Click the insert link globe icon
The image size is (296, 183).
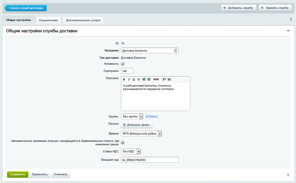[x=144, y=79]
